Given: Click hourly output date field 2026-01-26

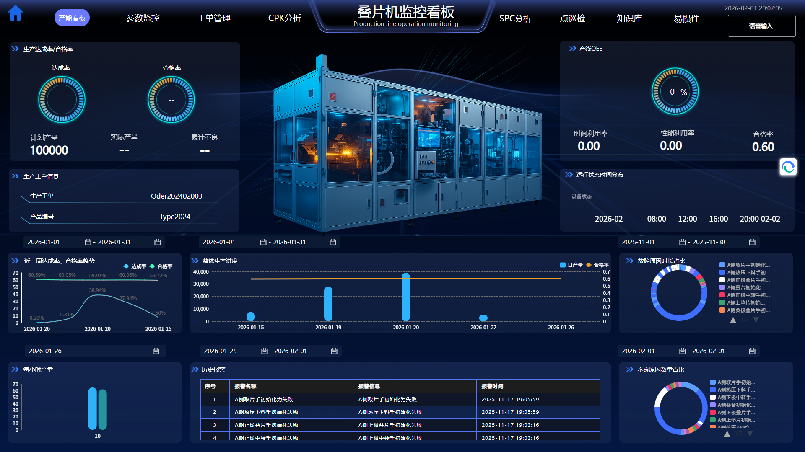Looking at the screenshot, I should 95,351.
